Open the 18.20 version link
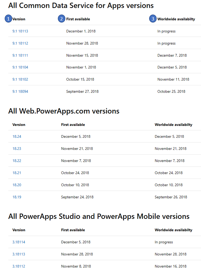The width and height of the screenshot is (201, 271). point(17,185)
